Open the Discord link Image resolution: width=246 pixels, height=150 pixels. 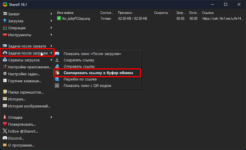pyautogui.click(x=16, y=138)
